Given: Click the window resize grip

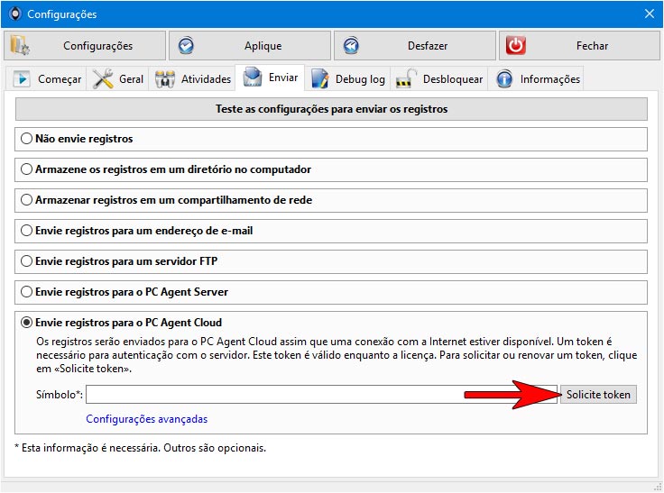Looking at the screenshot, I should click(658, 487).
